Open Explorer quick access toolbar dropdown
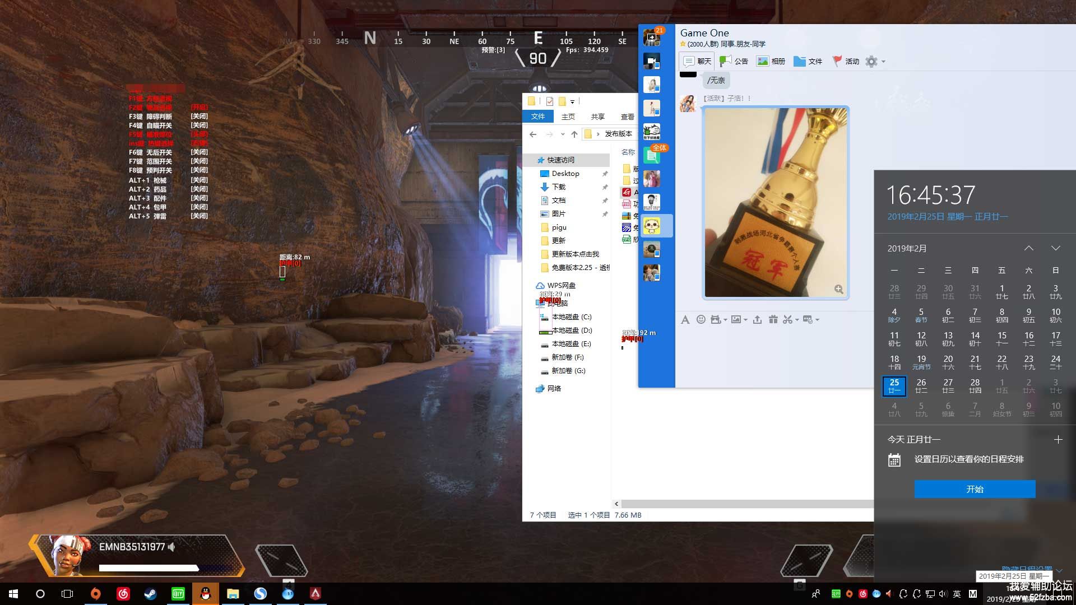 coord(572,101)
